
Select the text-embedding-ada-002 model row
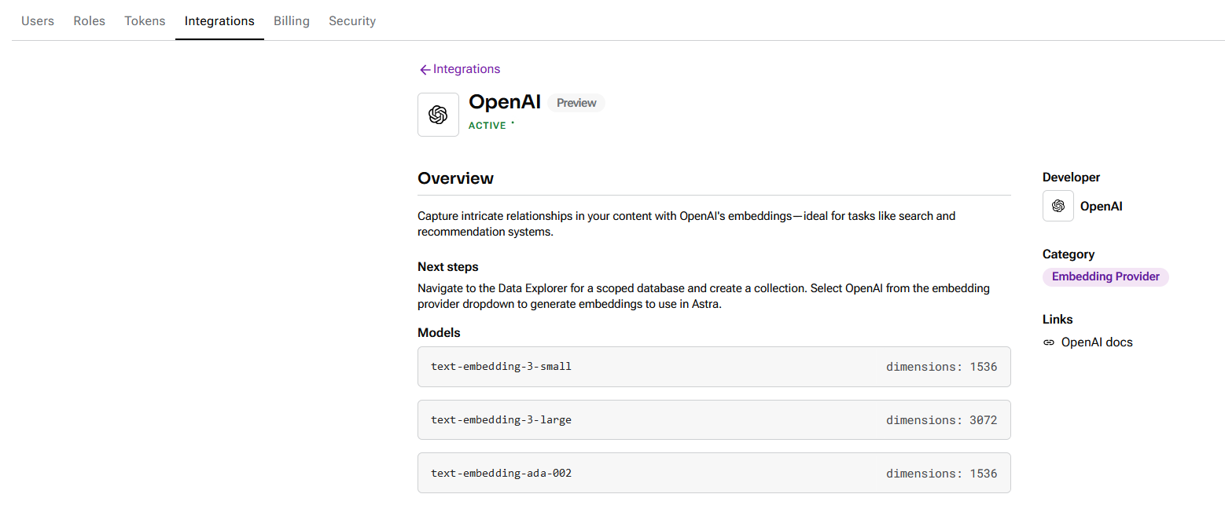(713, 474)
